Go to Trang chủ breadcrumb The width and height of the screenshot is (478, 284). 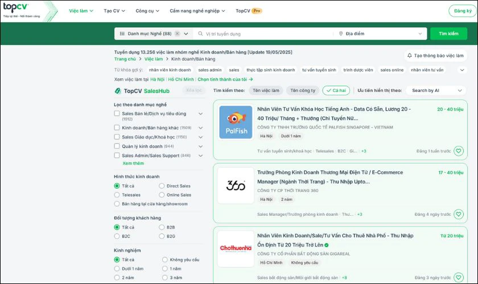tap(125, 59)
